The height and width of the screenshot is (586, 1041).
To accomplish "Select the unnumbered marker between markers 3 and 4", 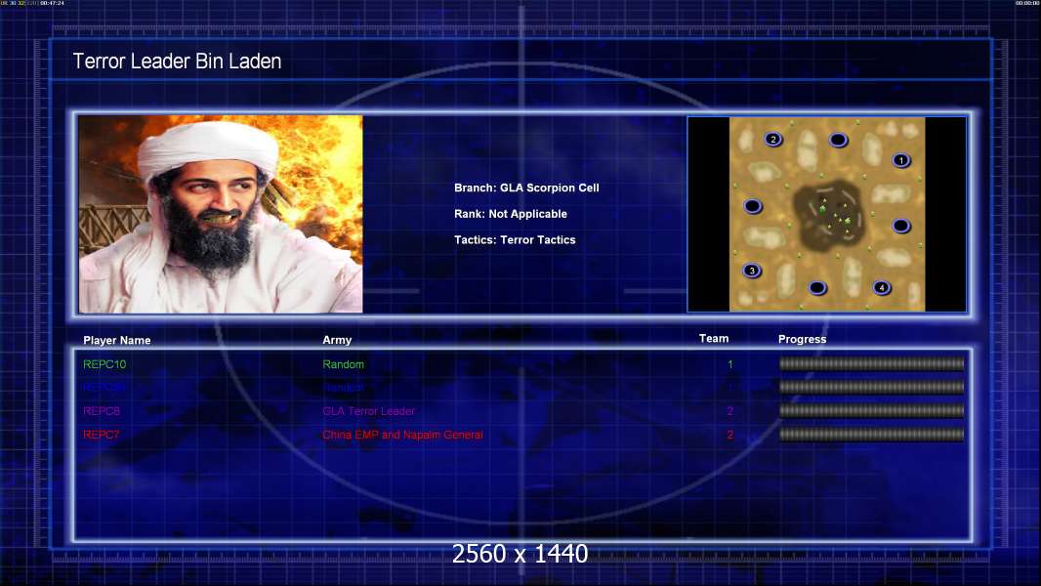I will click(817, 287).
